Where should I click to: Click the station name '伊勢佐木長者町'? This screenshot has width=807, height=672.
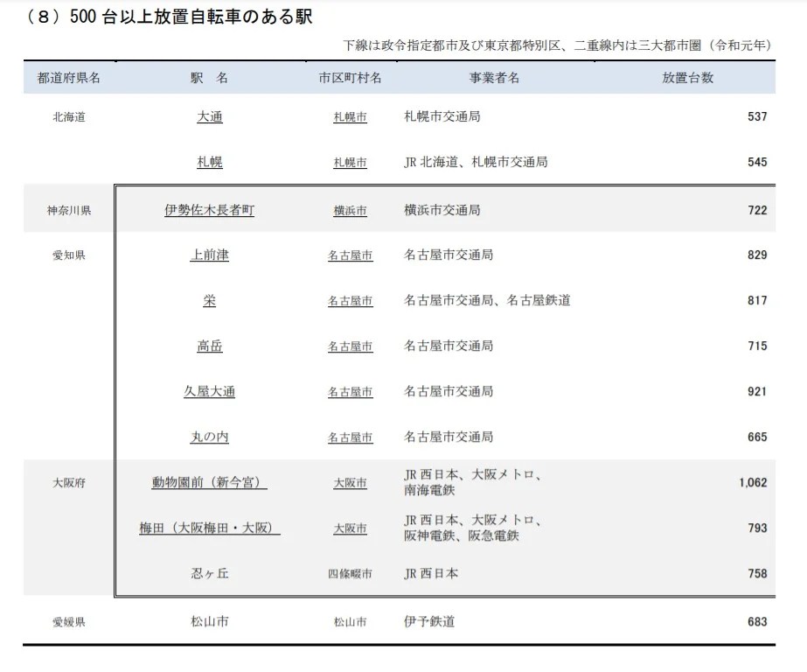point(210,210)
